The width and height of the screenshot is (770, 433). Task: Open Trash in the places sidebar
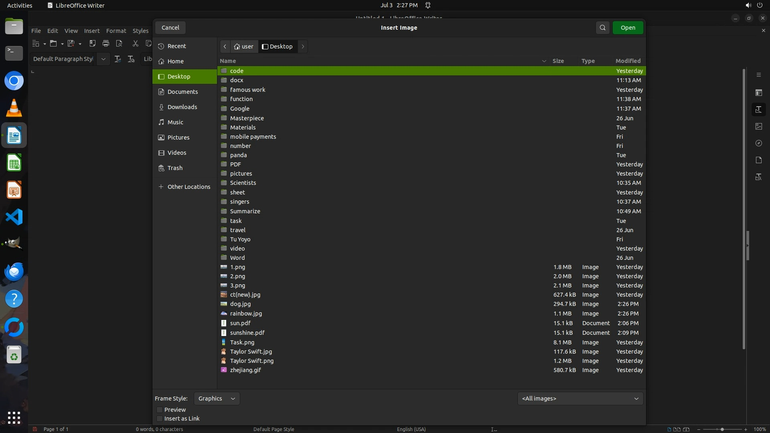pyautogui.click(x=175, y=168)
